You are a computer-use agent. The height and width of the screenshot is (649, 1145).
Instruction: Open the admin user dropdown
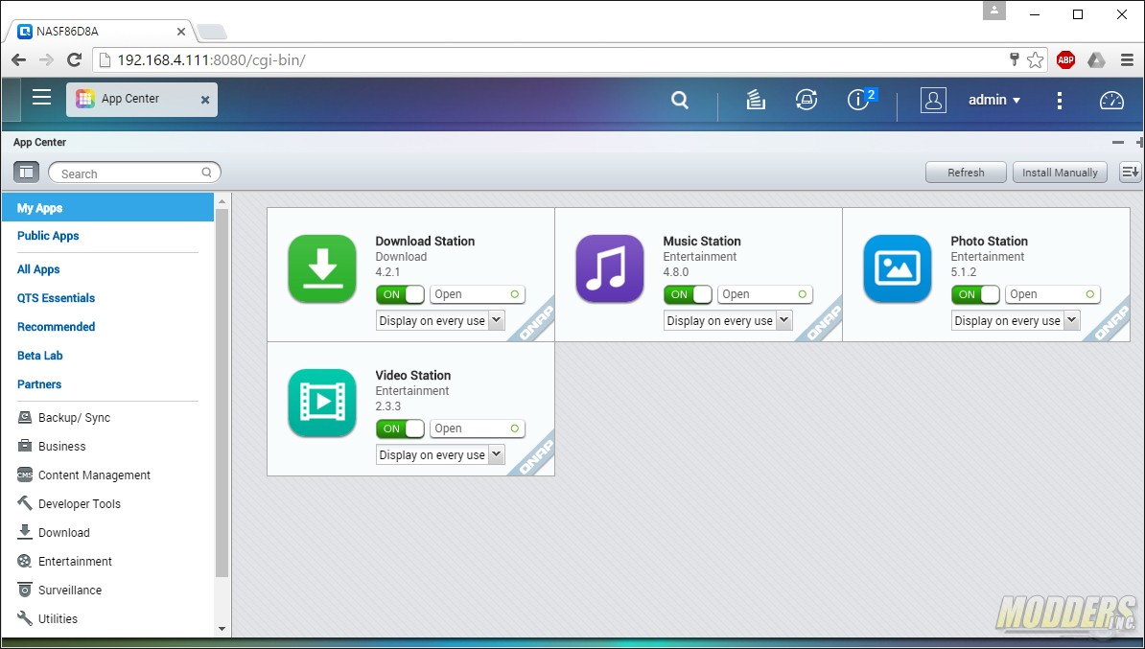click(993, 100)
